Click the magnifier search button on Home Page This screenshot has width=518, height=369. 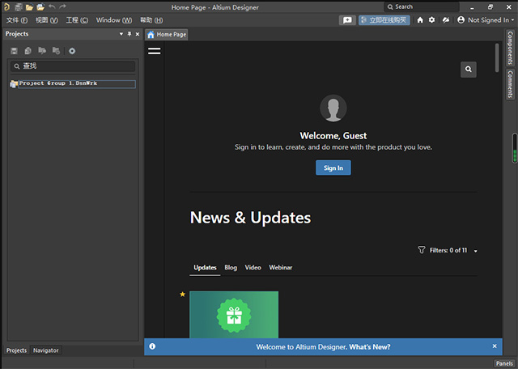[468, 70]
